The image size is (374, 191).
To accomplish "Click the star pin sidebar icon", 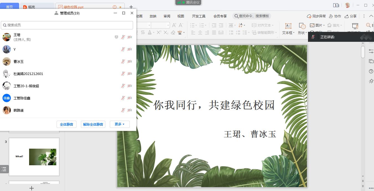I will pyautogui.click(x=371, y=81).
